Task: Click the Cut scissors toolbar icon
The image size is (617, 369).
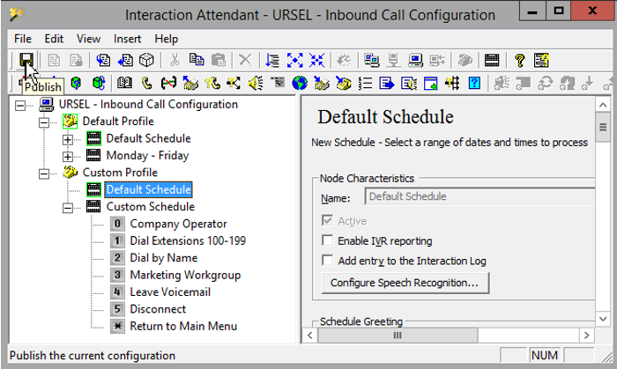Action: click(175, 60)
